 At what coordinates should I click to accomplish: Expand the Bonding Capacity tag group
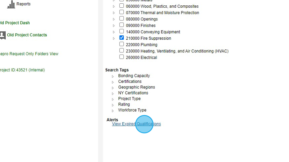point(113,76)
